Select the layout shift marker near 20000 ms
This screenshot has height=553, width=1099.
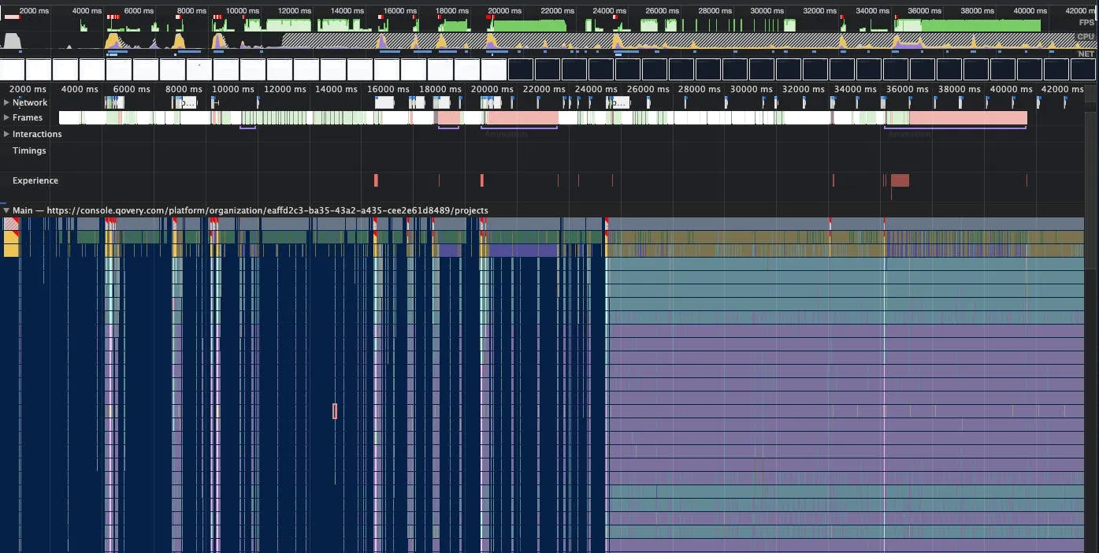482,180
